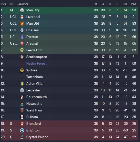Image resolution: width=140 pixels, height=142 pixels.
Task: Click the Leeds Utd club crest
Action: (x=22, y=50)
